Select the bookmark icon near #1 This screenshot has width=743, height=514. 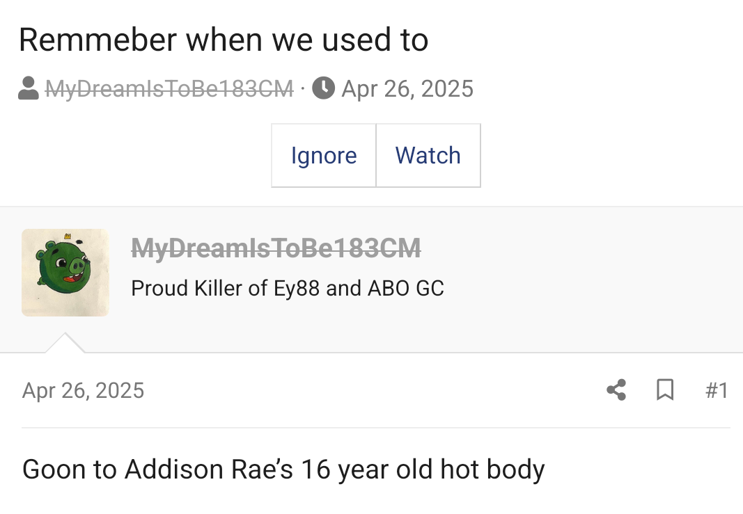664,390
